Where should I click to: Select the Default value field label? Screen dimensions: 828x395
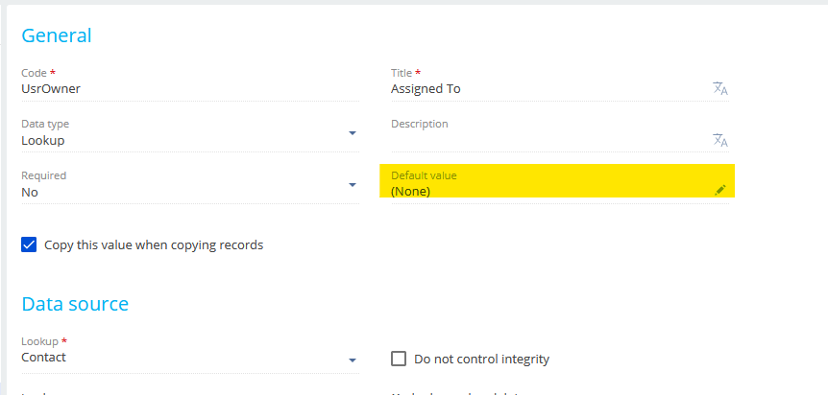(424, 175)
